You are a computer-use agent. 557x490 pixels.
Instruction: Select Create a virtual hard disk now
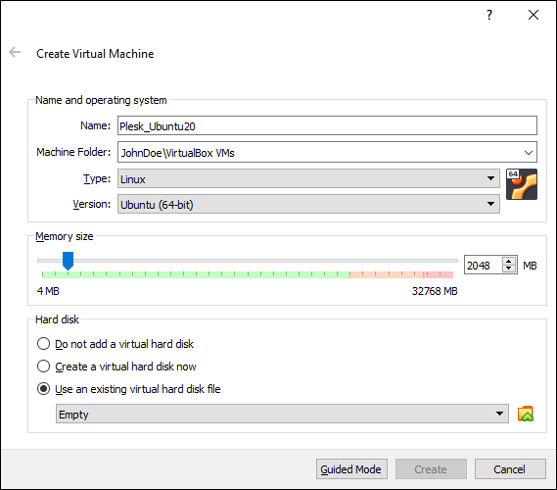pos(116,367)
